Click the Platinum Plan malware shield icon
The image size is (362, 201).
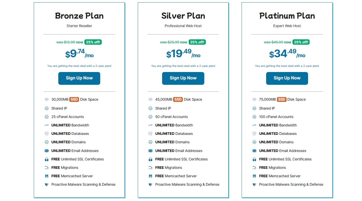tap(254, 184)
